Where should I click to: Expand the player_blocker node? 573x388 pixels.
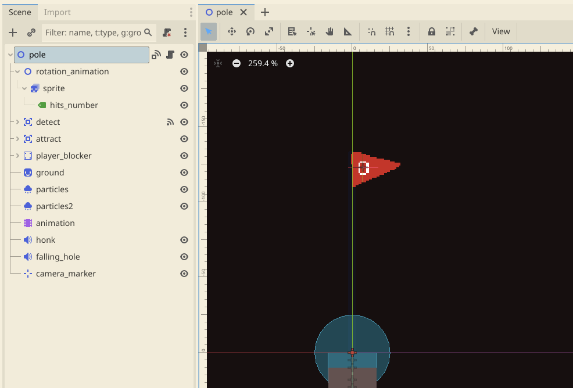pyautogui.click(x=17, y=156)
